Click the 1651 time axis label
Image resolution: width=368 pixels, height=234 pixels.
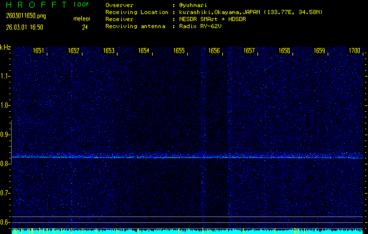39,50
